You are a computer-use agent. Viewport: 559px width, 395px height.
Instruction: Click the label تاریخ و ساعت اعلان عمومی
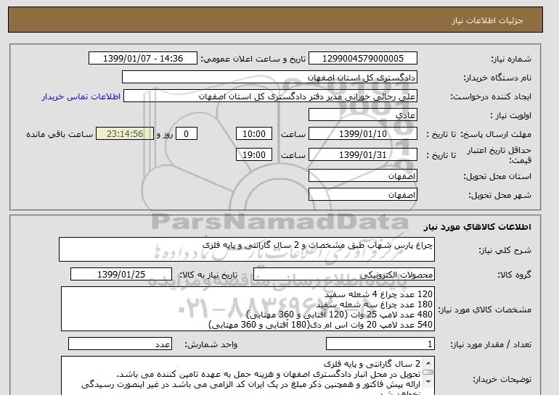253,59
